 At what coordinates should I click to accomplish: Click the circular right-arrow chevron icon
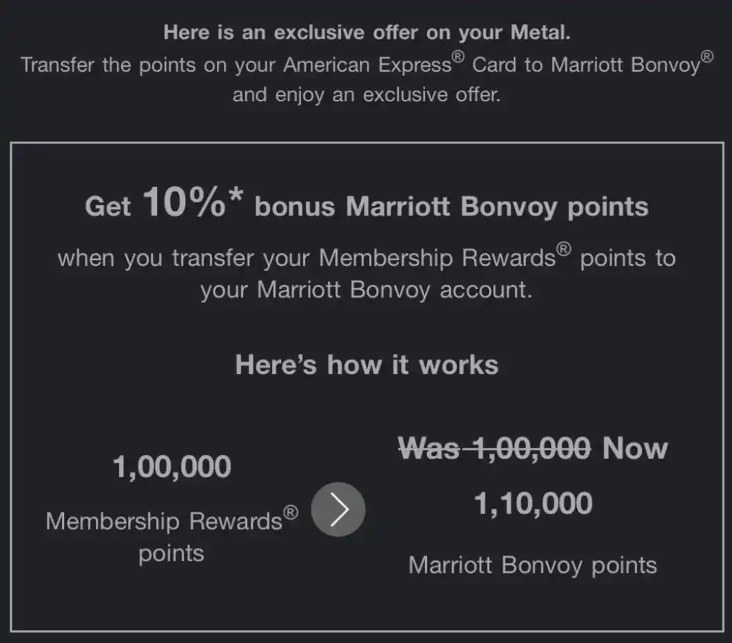[338, 509]
